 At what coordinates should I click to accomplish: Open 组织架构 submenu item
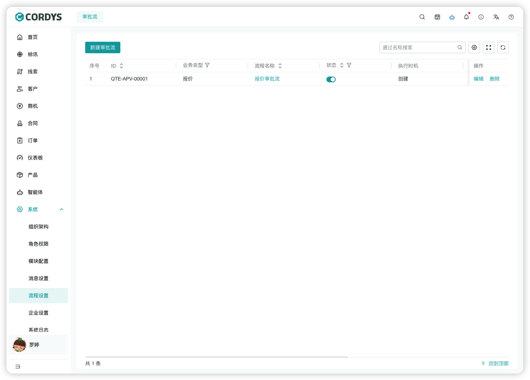point(38,227)
